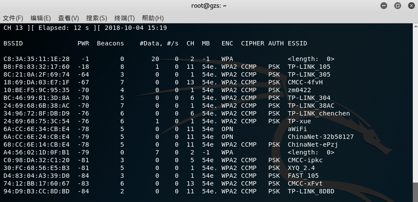Click BSSID D4:83:04:A3:39:D0
This screenshot has width=418, height=202.
36,176
